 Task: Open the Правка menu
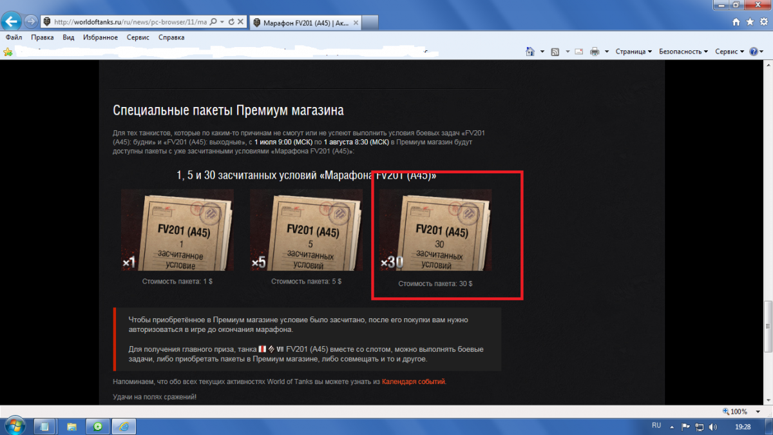click(43, 37)
